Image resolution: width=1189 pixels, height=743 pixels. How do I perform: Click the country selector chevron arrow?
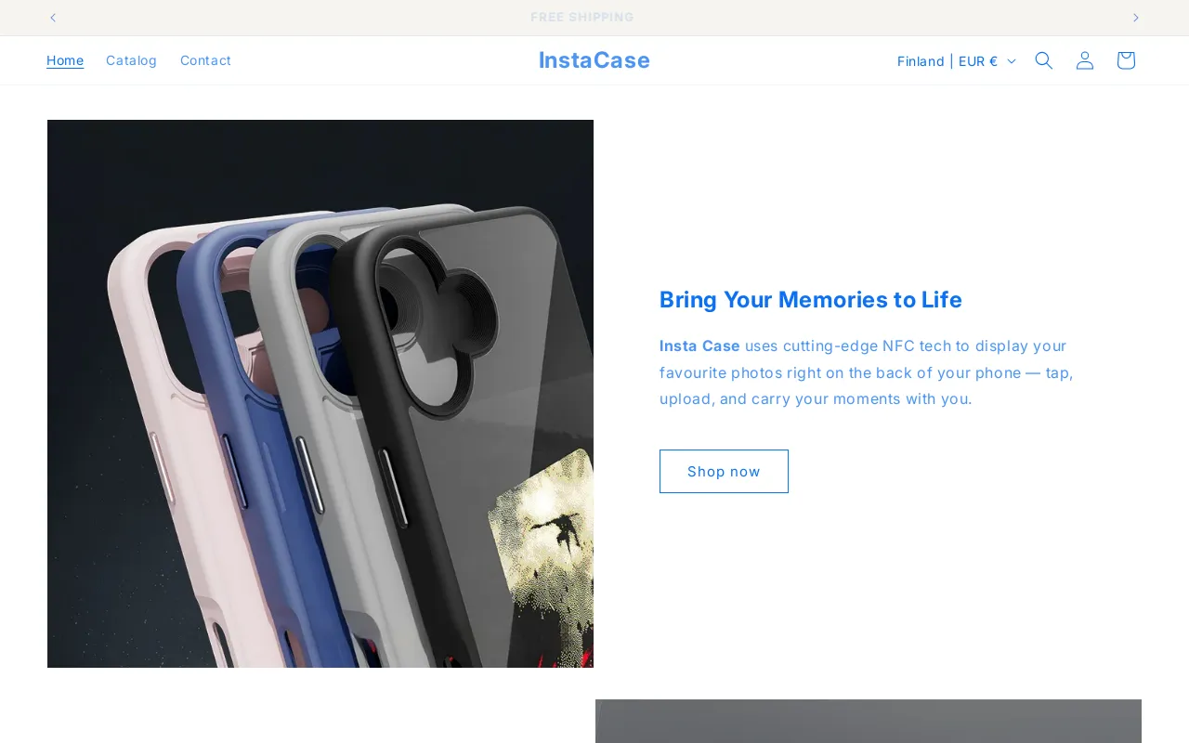pyautogui.click(x=1012, y=61)
